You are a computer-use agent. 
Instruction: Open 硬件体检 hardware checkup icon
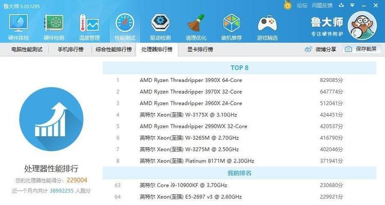(x=18, y=24)
